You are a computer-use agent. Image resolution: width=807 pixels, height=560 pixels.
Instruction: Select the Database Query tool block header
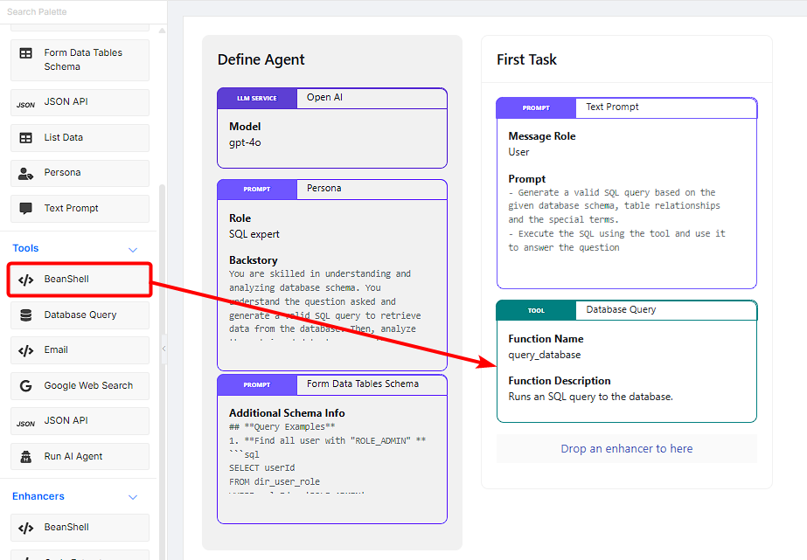pyautogui.click(x=626, y=310)
